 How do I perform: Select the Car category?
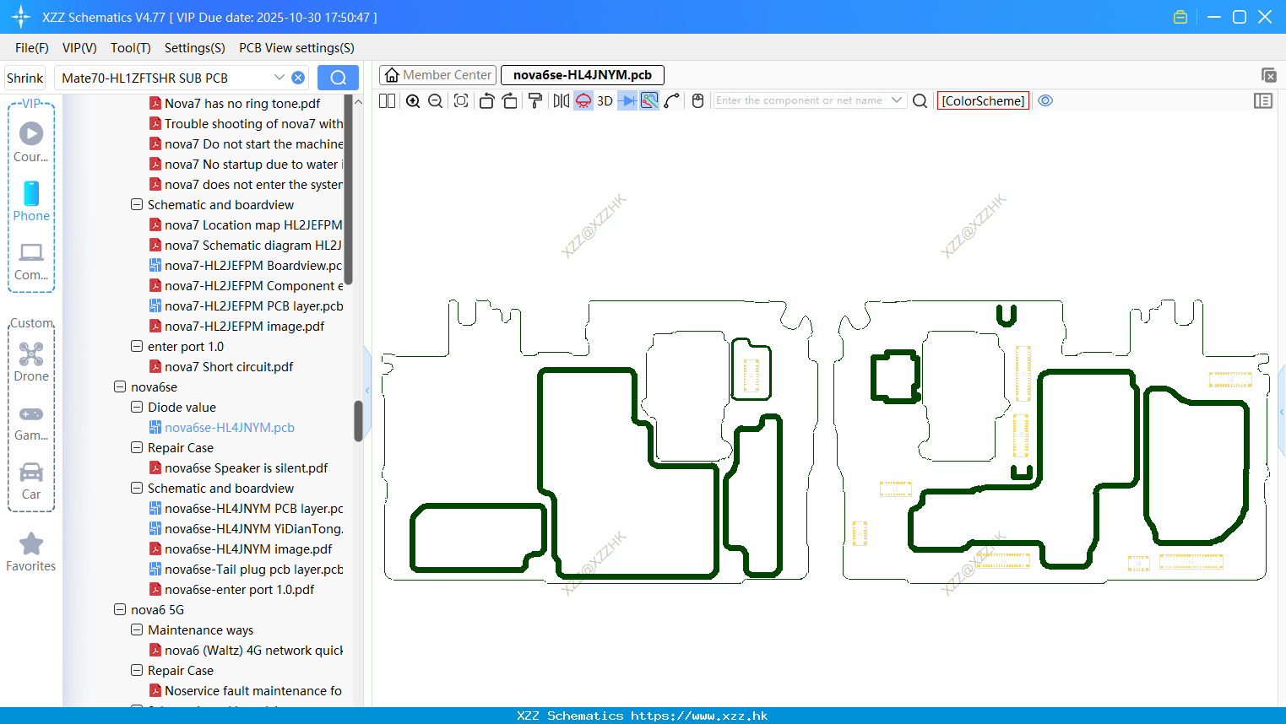[31, 481]
